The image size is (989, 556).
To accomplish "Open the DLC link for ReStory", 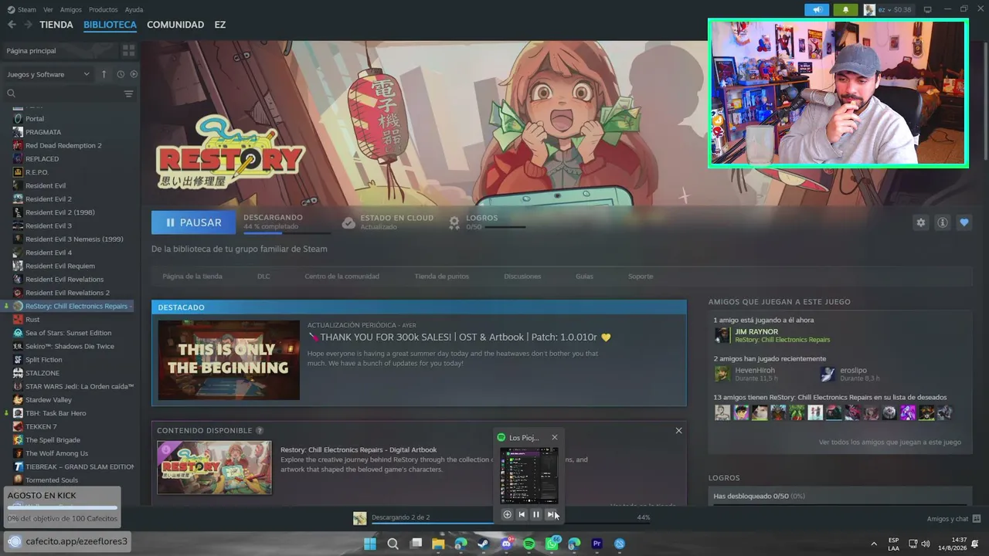I will (x=263, y=276).
